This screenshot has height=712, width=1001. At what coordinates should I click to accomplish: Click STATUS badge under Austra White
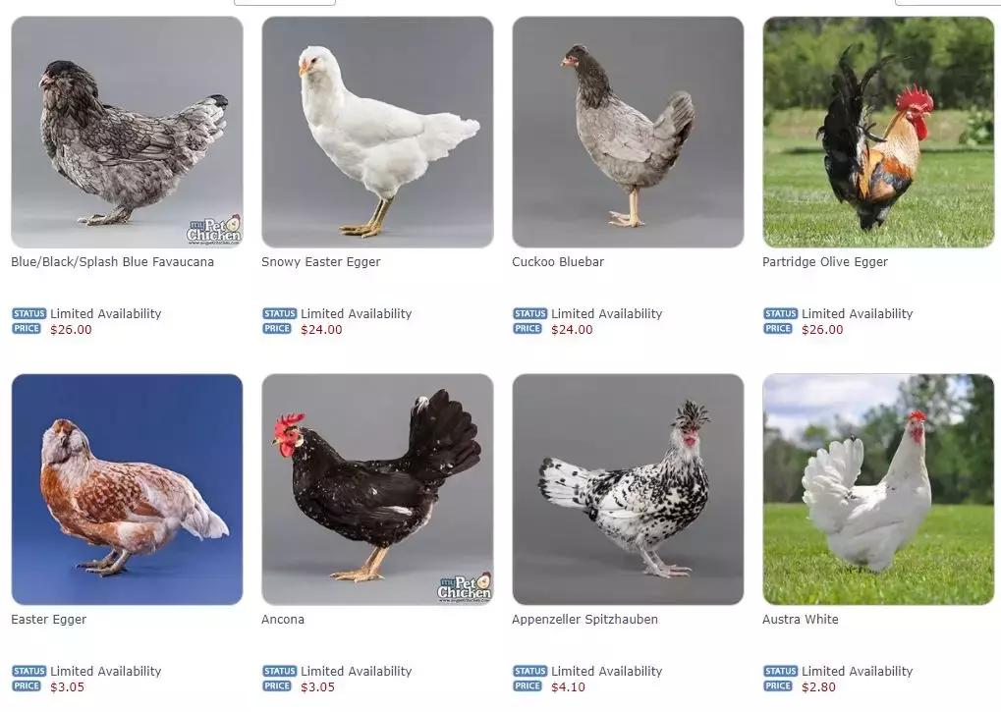[x=781, y=671]
